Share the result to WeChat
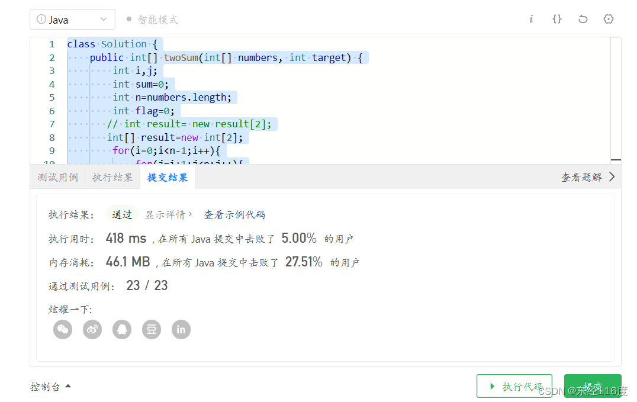The image size is (637, 402). point(62,329)
